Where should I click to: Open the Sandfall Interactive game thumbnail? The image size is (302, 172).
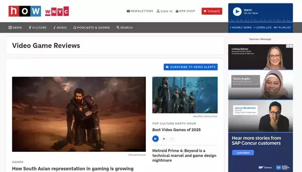185,95
